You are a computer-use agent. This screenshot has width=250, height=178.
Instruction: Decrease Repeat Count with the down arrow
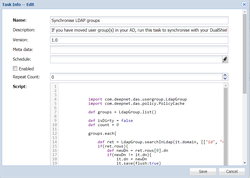click(225, 79)
